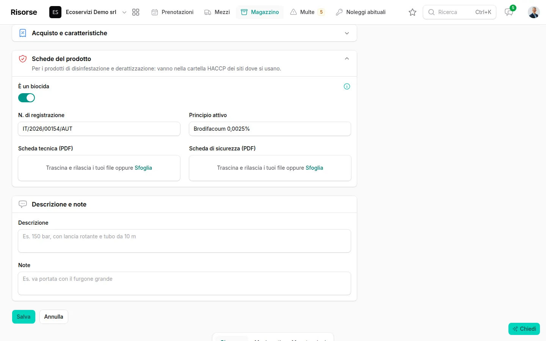Go to the Magazzino tab
This screenshot has height=341, width=546.
[x=260, y=12]
